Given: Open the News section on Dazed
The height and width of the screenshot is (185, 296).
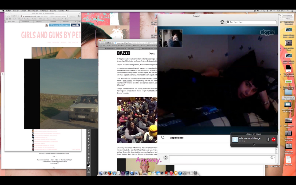Looking at the screenshot, I should (152, 54).
